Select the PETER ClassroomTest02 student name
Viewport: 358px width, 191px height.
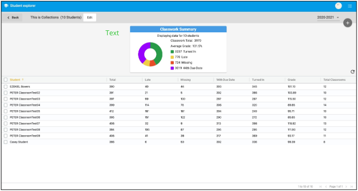(25, 93)
